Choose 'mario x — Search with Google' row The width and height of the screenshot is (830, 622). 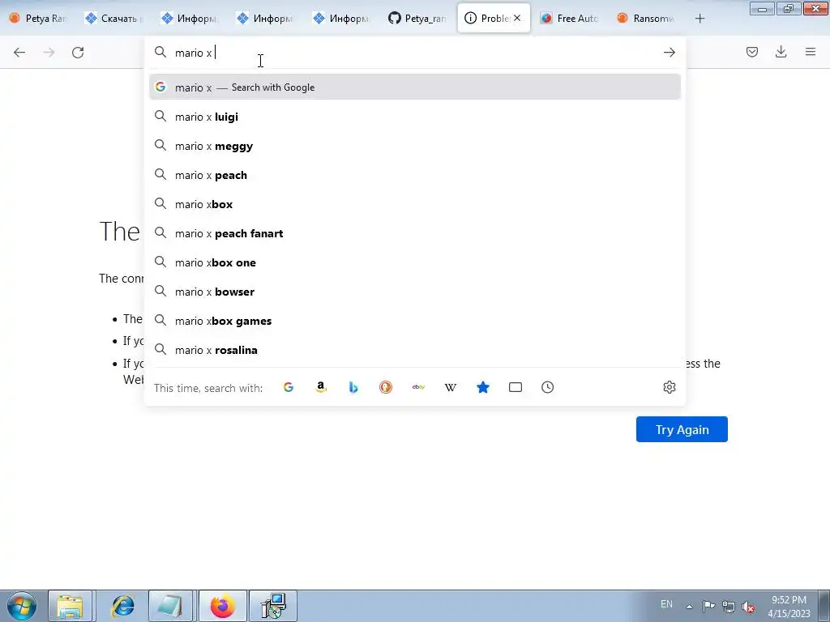415,87
